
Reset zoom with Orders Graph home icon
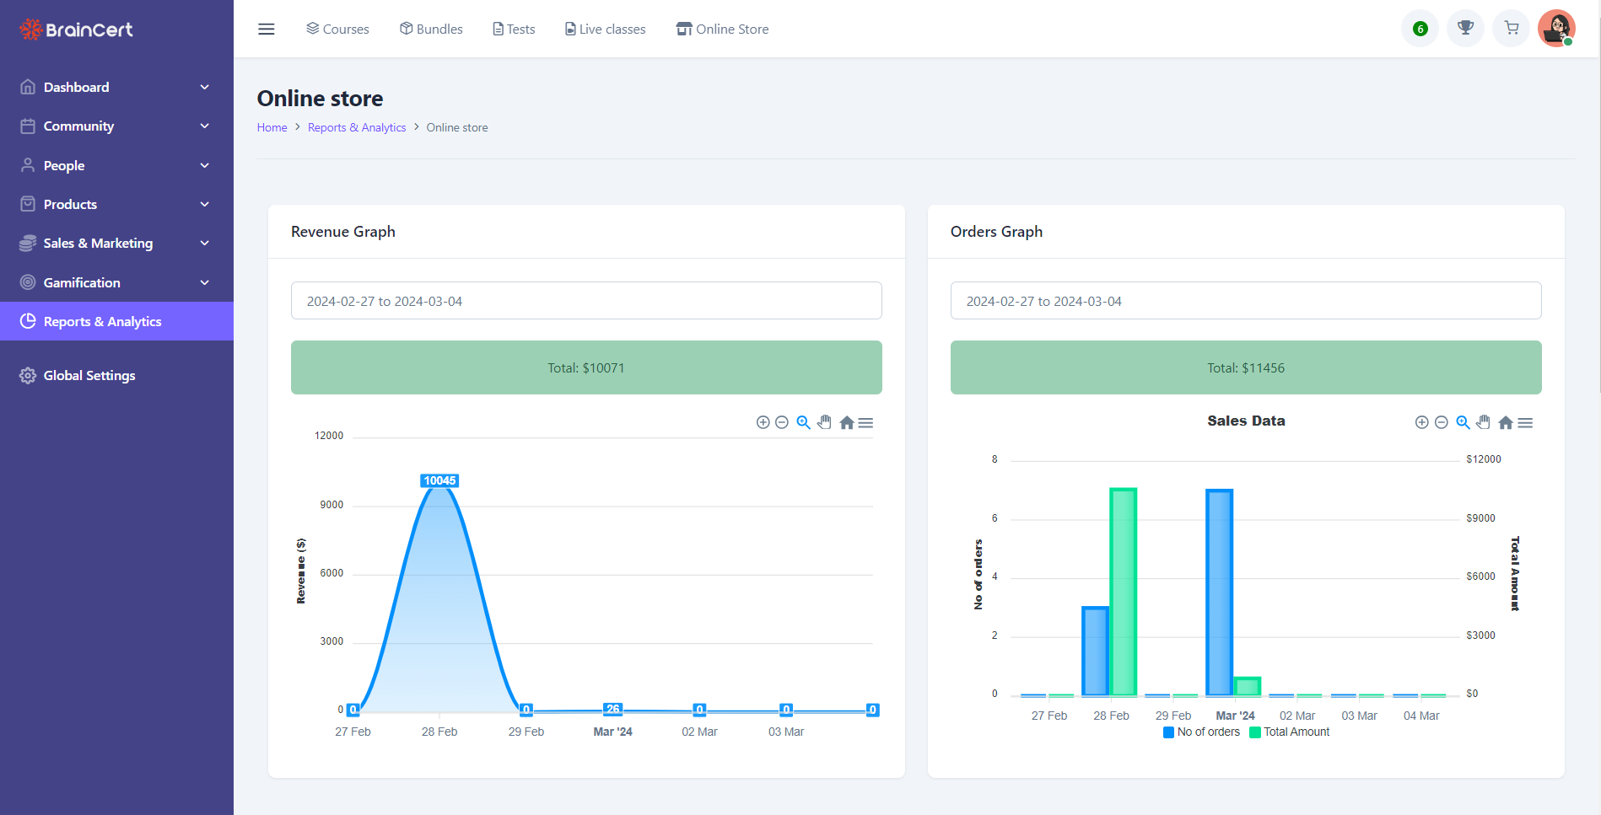point(1506,422)
